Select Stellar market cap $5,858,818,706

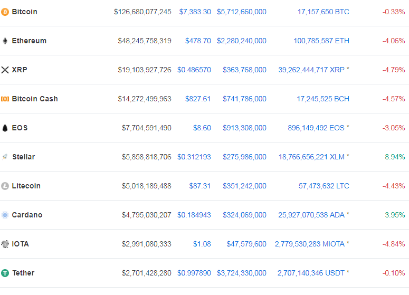point(147,157)
